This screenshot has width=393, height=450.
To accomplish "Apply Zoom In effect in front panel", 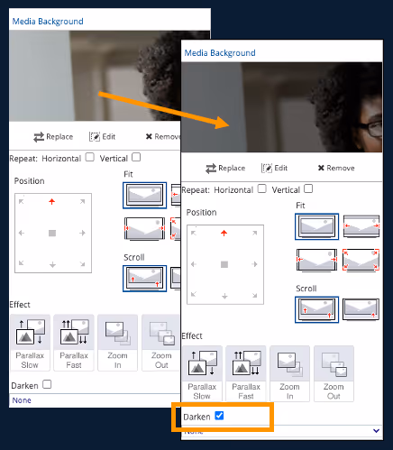I will pos(290,373).
